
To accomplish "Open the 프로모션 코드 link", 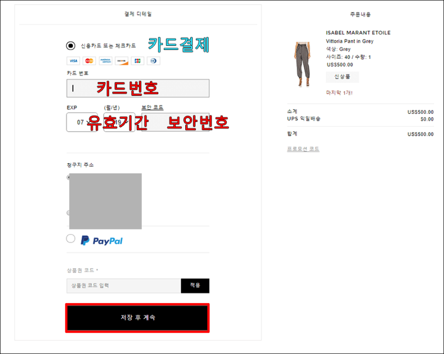I will pos(303,149).
